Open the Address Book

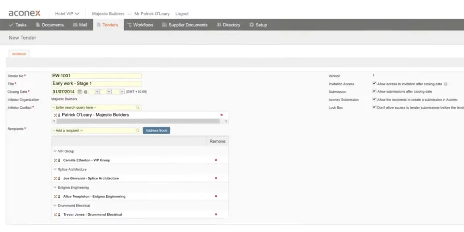[156, 131]
